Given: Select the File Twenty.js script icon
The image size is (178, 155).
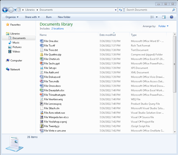Looking at the screenshot, I should click(x=42, y=126).
